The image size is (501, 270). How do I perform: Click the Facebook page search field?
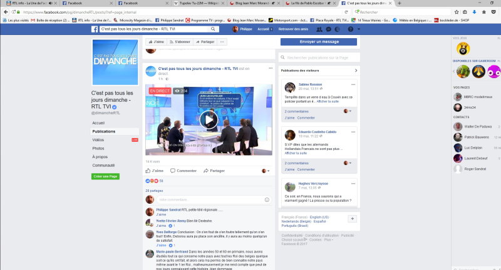coord(155,29)
